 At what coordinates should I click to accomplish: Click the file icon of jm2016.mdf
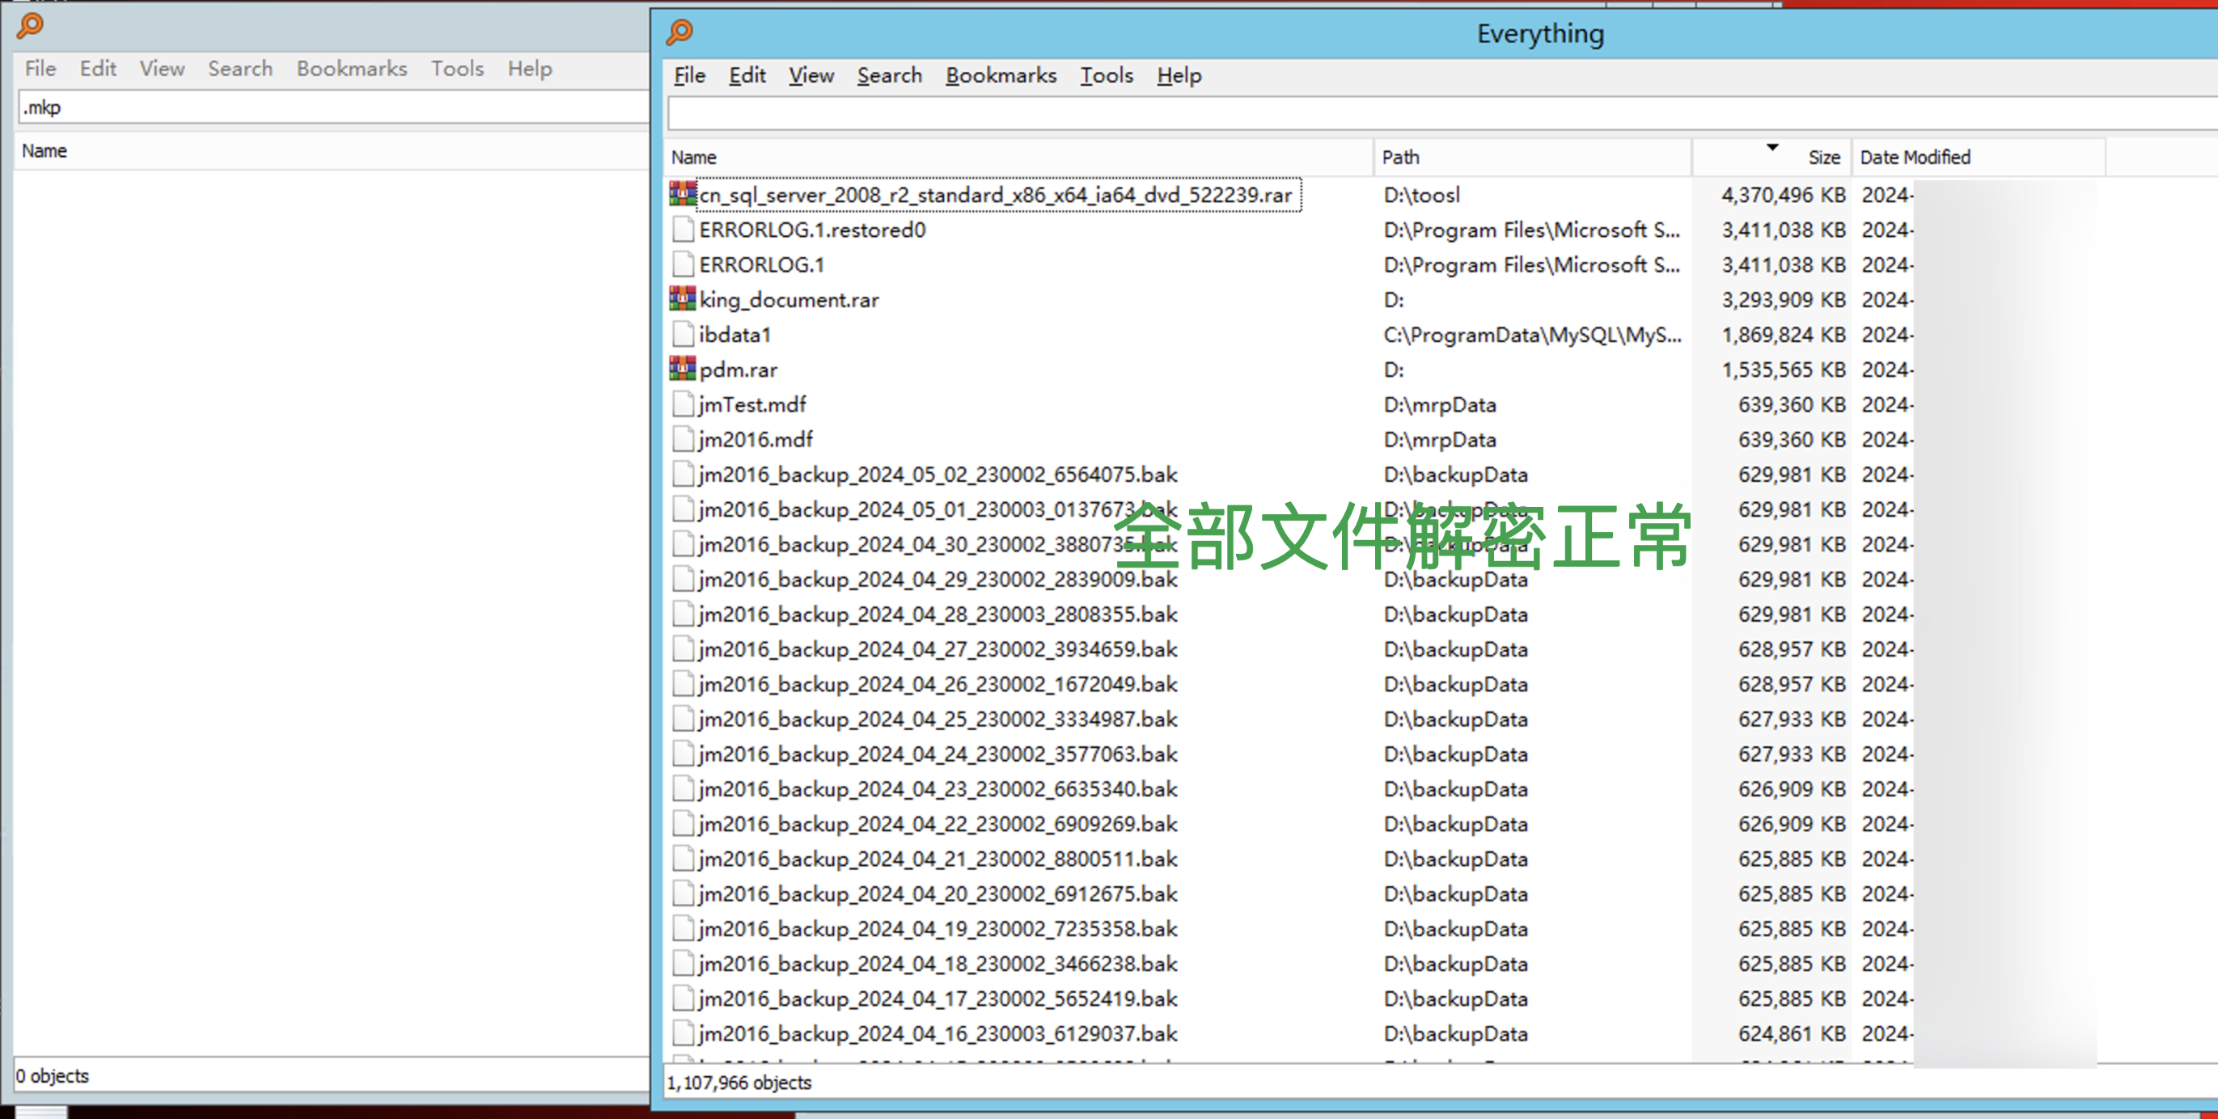(683, 439)
